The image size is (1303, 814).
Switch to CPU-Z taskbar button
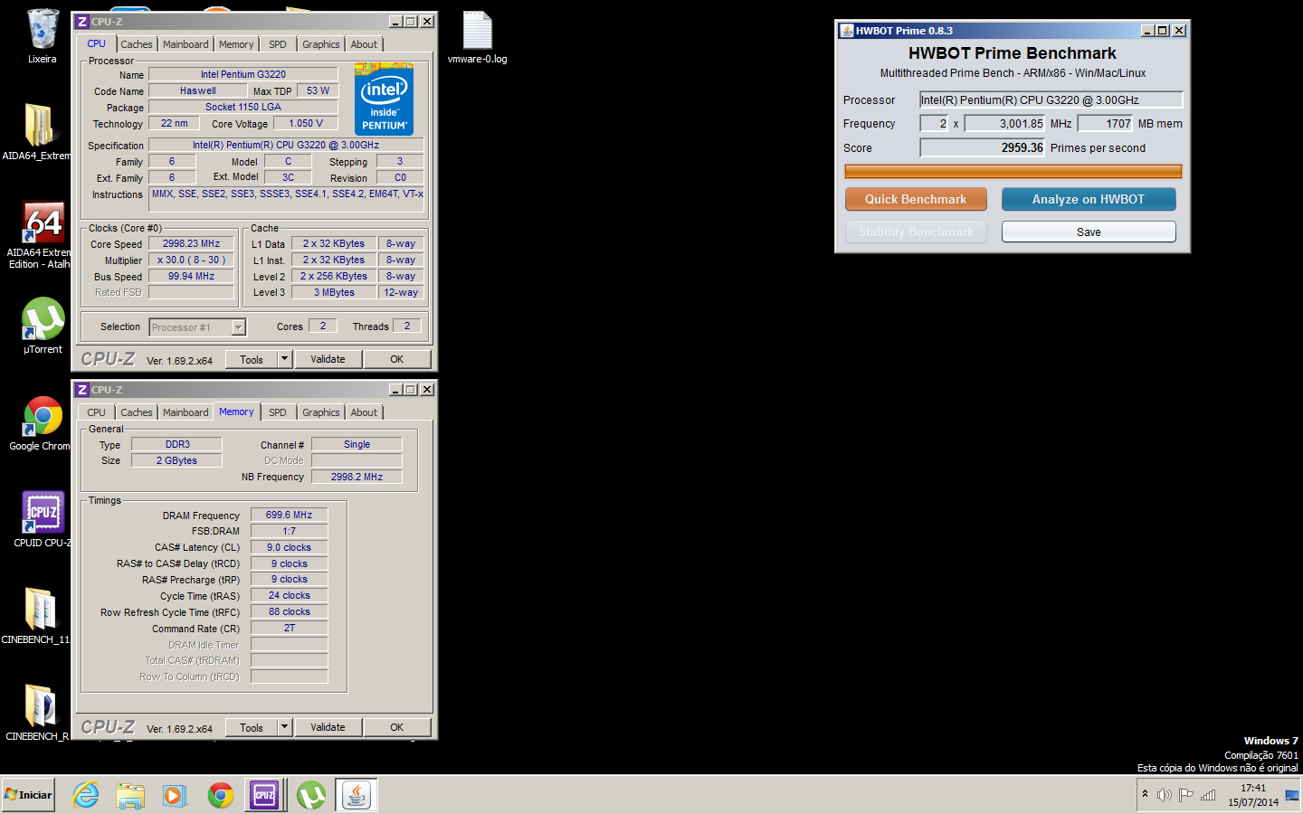(x=264, y=795)
